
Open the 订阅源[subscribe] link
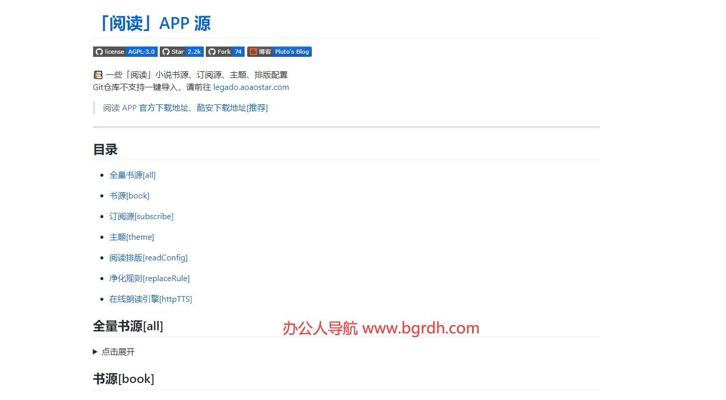(141, 216)
